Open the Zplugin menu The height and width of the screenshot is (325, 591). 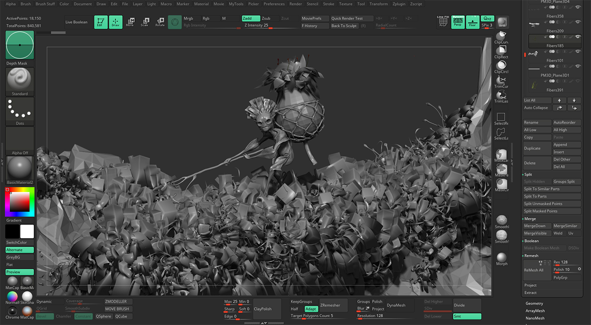click(x=399, y=4)
